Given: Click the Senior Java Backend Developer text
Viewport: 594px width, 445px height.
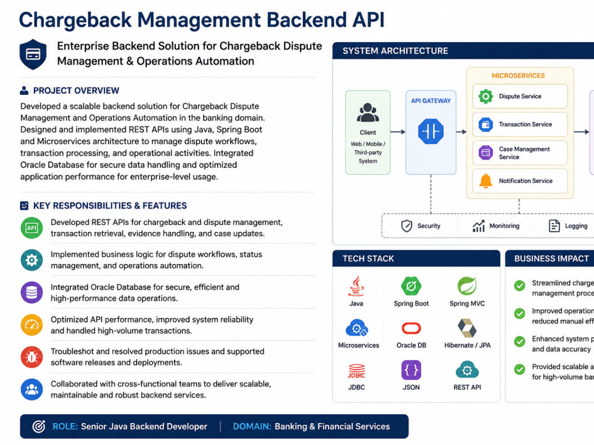Looking at the screenshot, I should tap(144, 427).
